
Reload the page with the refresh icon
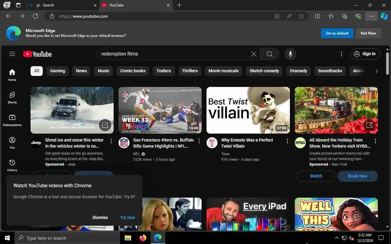[35, 16]
